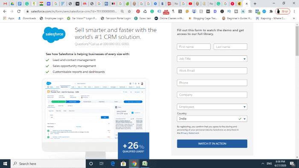Open the Blogging Cage bookmark
The width and height of the screenshot is (299, 168).
pyautogui.click(x=203, y=18)
